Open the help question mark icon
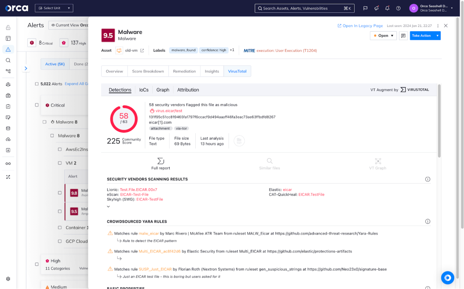This screenshot has width=464, height=289. tap(398, 8)
